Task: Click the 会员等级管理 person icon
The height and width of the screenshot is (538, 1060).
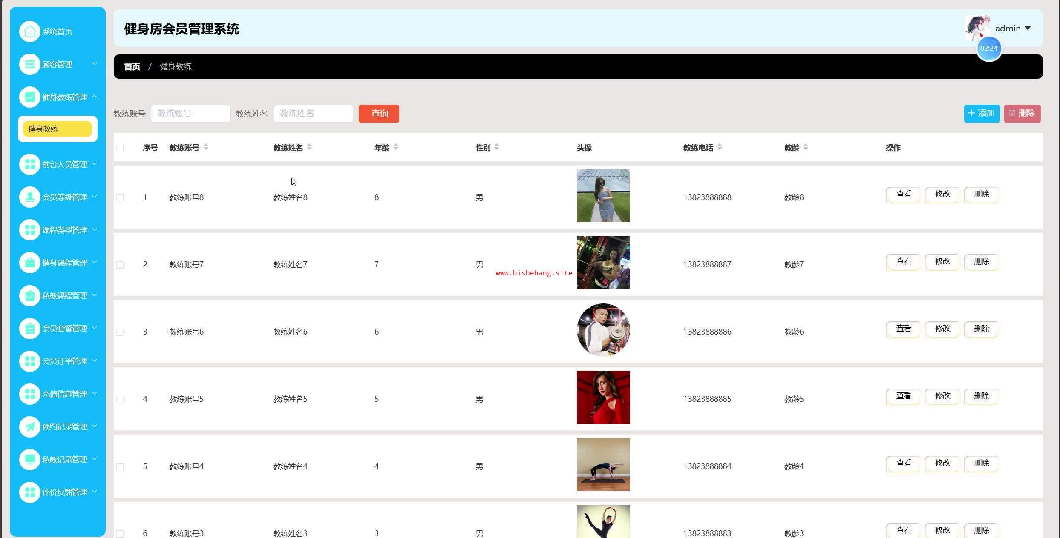Action: (x=29, y=197)
